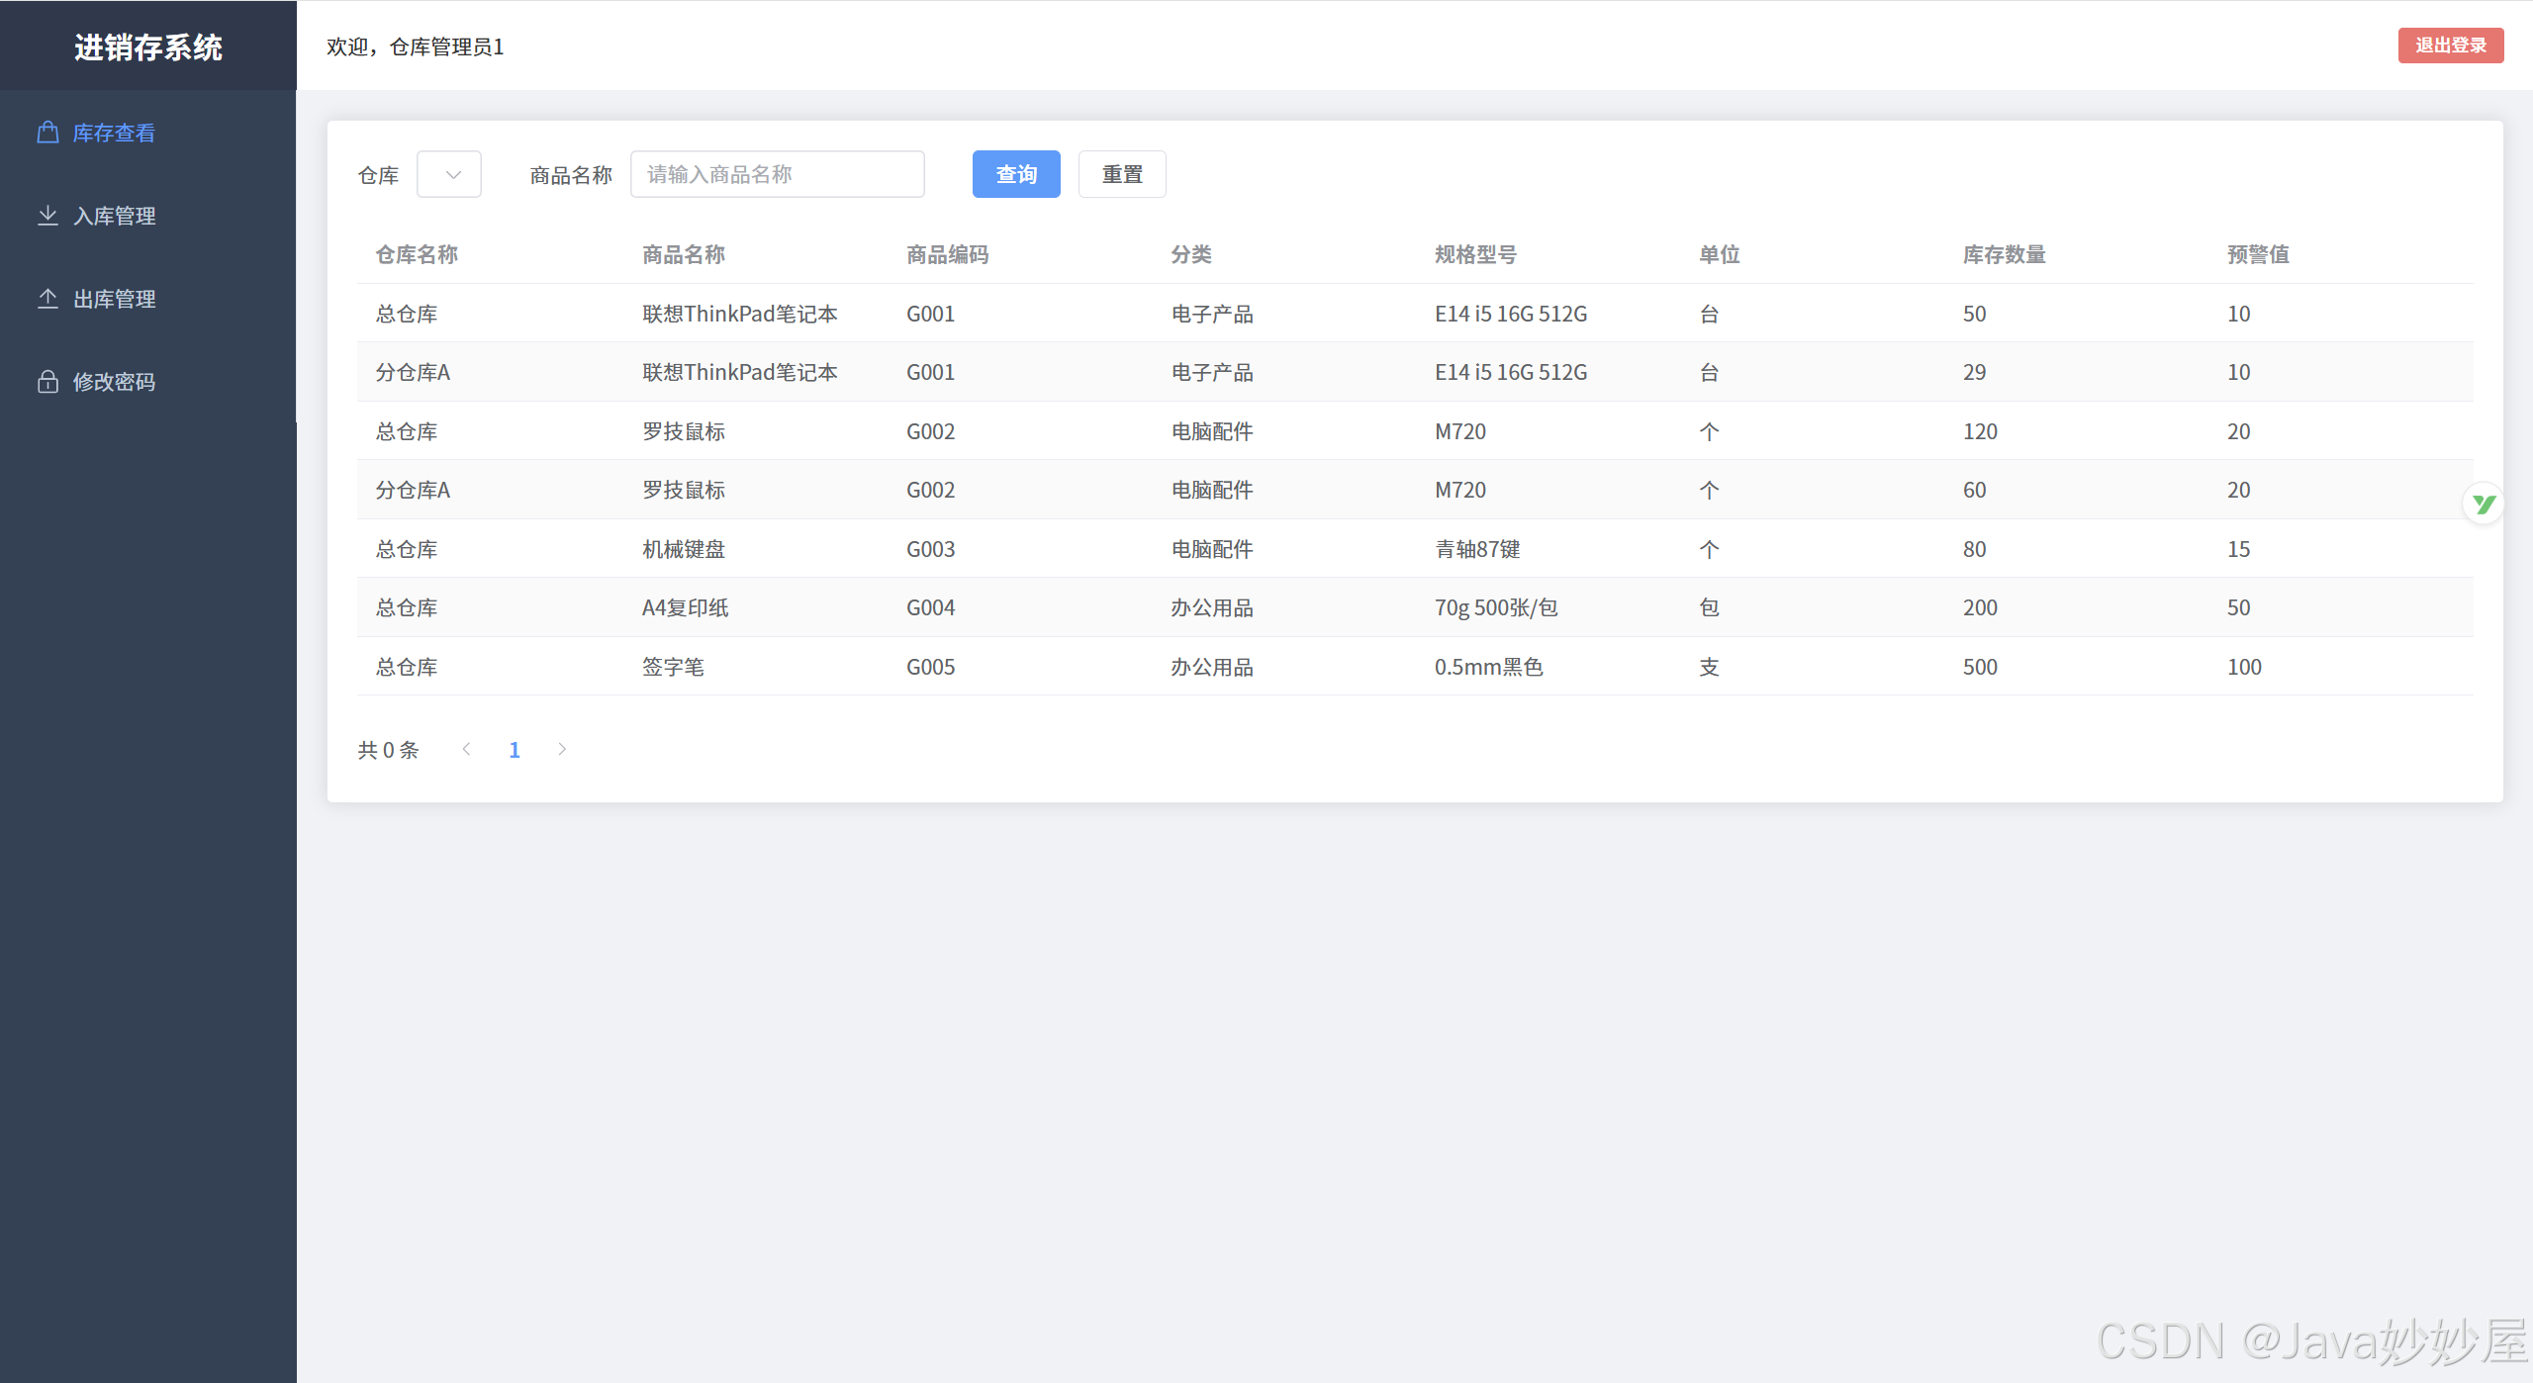Click the A4复印纸 product cell
Image resolution: width=2533 pixels, height=1383 pixels.
686,607
